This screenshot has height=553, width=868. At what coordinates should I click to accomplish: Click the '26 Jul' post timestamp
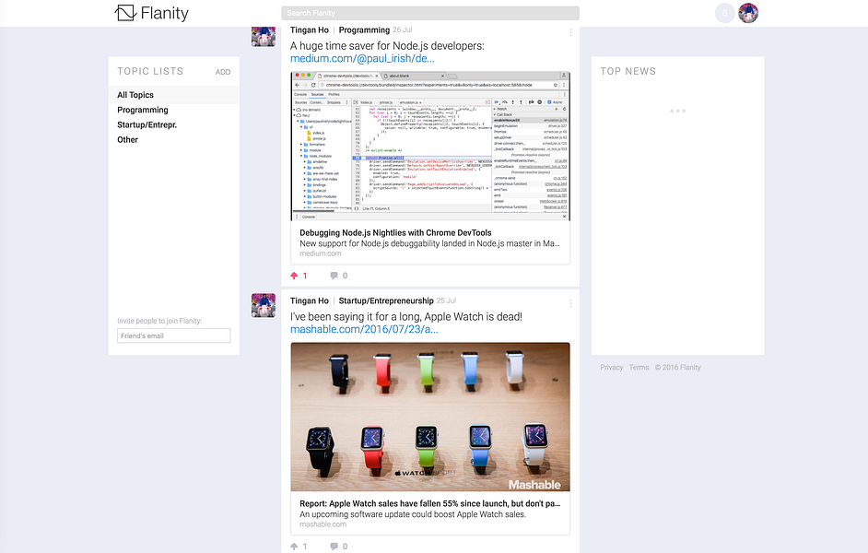point(403,29)
